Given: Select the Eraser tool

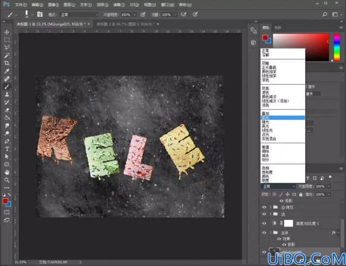Looking at the screenshot, I should (7, 110).
